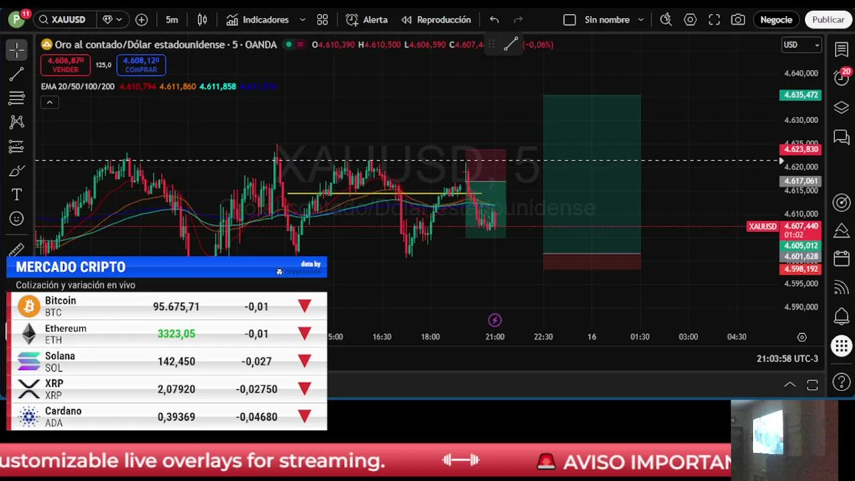
Task: Select the crosshair cursor tool
Action: click(x=17, y=49)
